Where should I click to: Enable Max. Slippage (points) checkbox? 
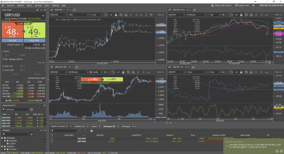(x=3, y=59)
